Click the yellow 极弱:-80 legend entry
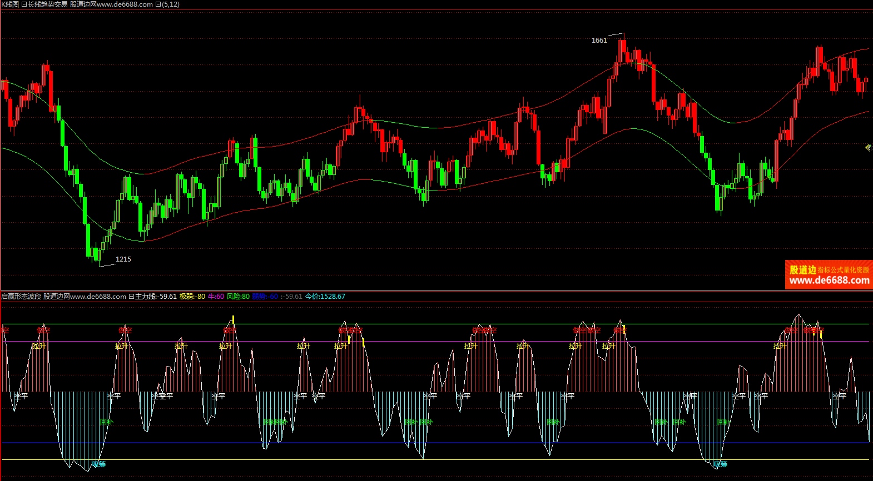The image size is (873, 481). click(192, 297)
